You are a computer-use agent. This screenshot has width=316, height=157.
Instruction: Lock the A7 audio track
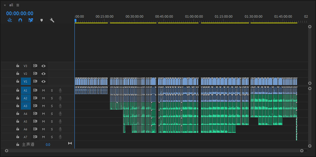18,137
